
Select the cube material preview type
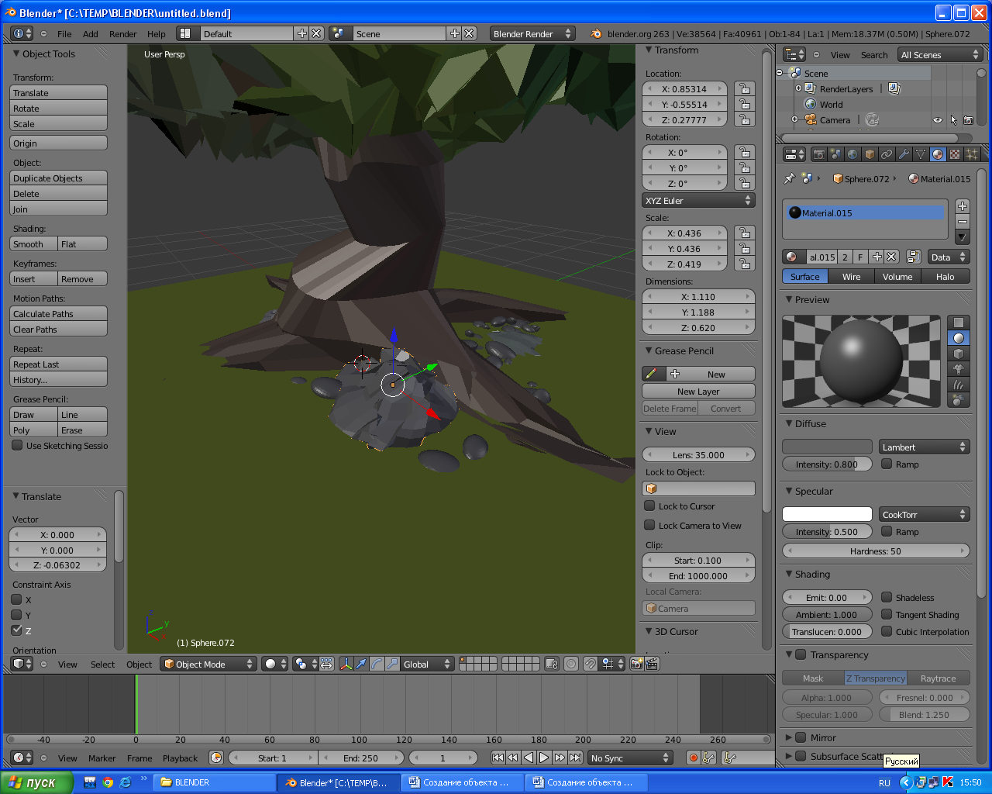[x=959, y=354]
